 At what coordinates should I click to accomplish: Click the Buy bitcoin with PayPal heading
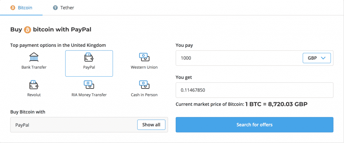coord(51,30)
